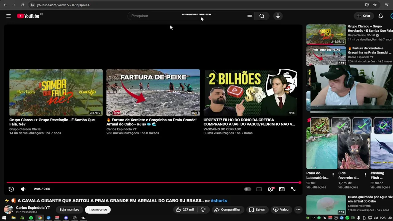This screenshot has width=393, height=221.
Task: Open site information icon in address bar
Action: coord(32,5)
